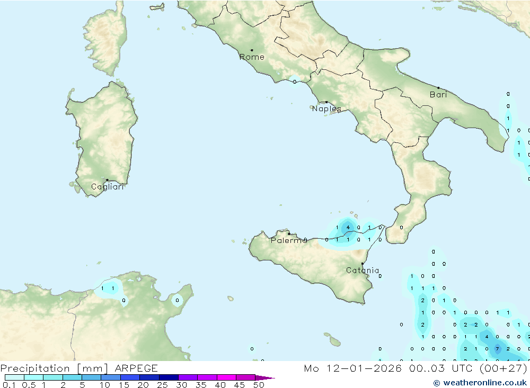Image resolution: width=530 pixels, height=388 pixels.
Task: Click the Bari city marker dot
Action: [438, 88]
